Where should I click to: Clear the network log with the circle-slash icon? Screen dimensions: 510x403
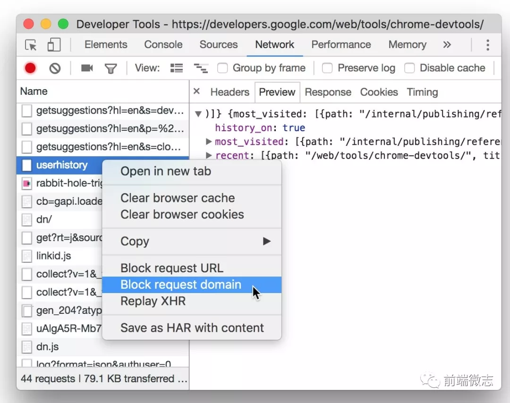(55, 68)
